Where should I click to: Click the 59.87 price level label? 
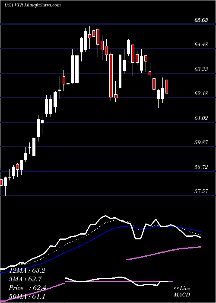(x=201, y=142)
